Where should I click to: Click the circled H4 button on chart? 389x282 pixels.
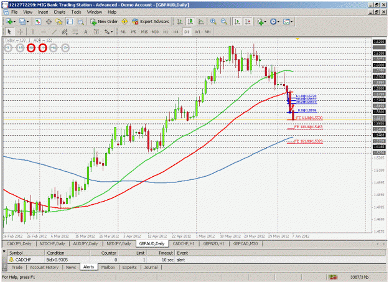(x=54, y=48)
